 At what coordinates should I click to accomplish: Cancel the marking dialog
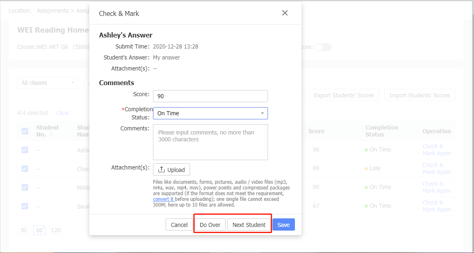pyautogui.click(x=179, y=225)
